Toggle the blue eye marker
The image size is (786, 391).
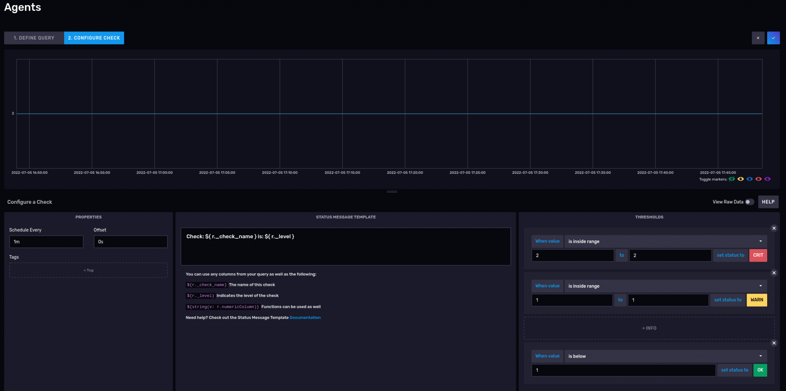pyautogui.click(x=750, y=179)
